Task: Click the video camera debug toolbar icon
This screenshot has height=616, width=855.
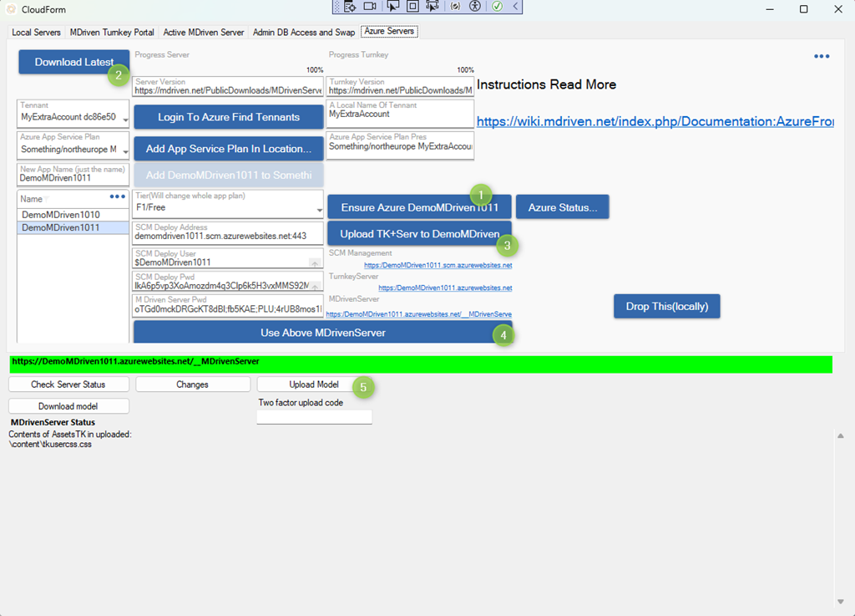Action: pyautogui.click(x=370, y=7)
